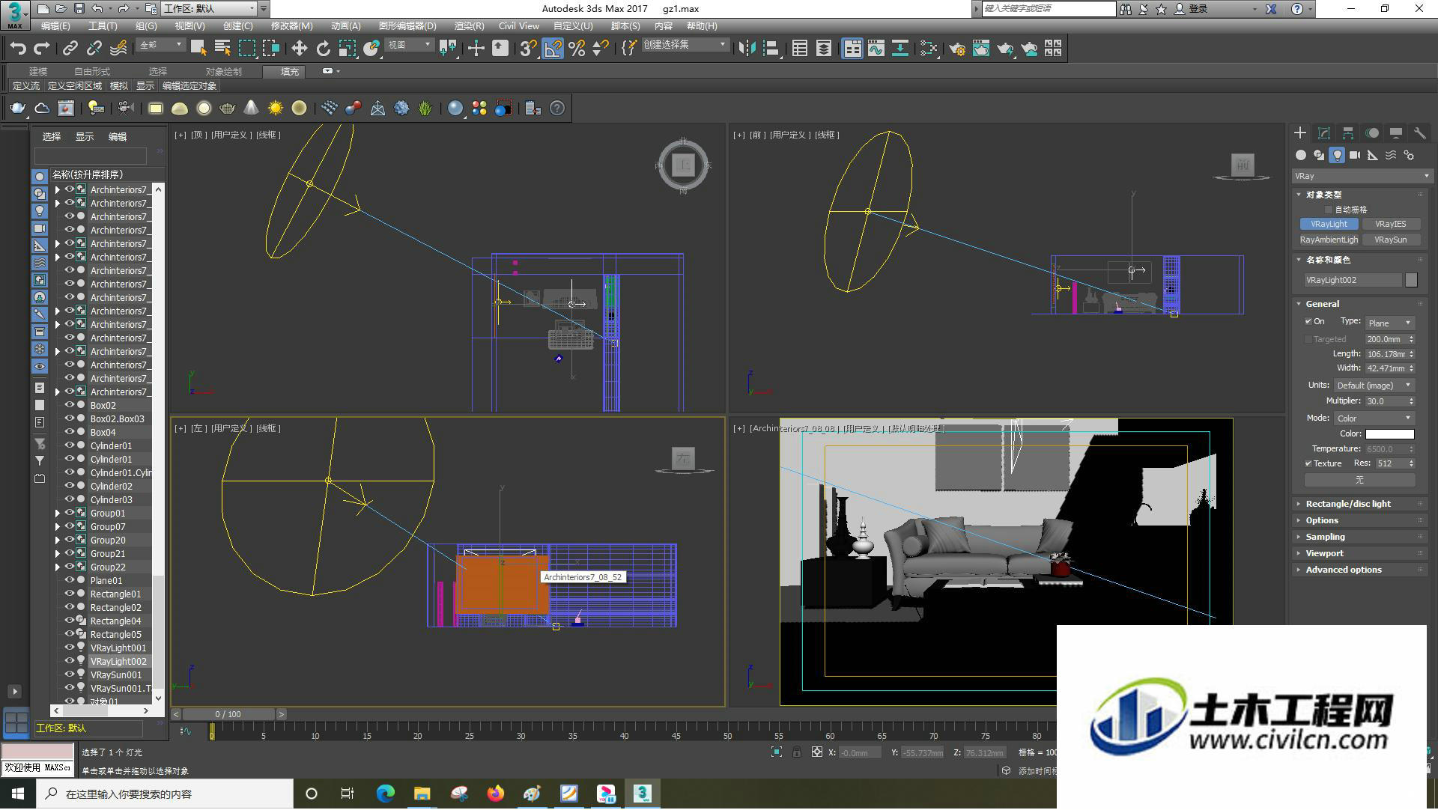Click the object color swatch beside VRayLight002 name

(1411, 280)
